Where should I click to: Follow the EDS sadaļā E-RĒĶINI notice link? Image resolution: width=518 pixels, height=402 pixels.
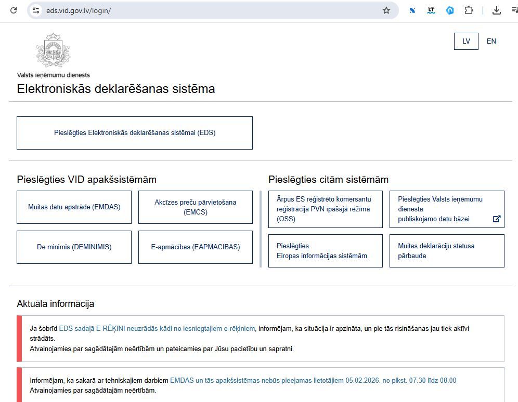point(157,328)
